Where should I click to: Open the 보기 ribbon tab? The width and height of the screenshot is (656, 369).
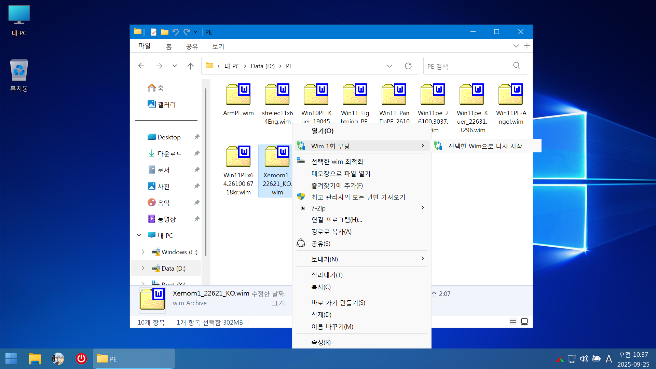coord(218,46)
